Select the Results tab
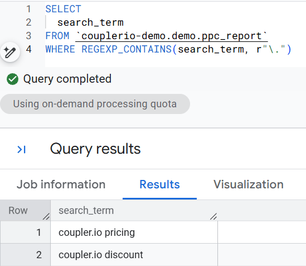This screenshot has width=306, height=266. click(x=159, y=184)
